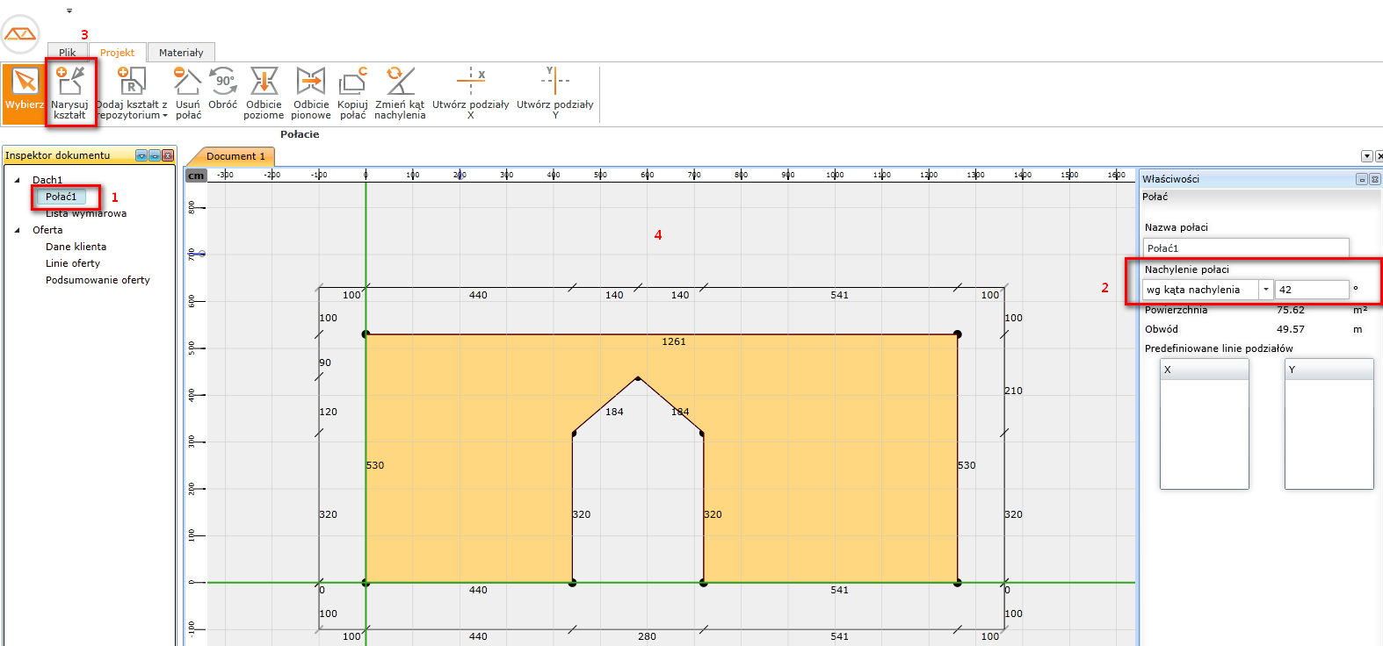Viewport: 1383px width, 646px height.
Task: Switch to the Materiały tab
Action: coord(181,53)
